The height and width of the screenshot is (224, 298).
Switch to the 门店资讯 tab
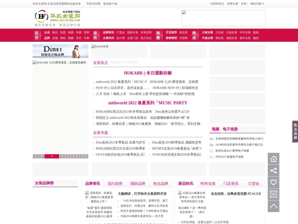coord(231,183)
